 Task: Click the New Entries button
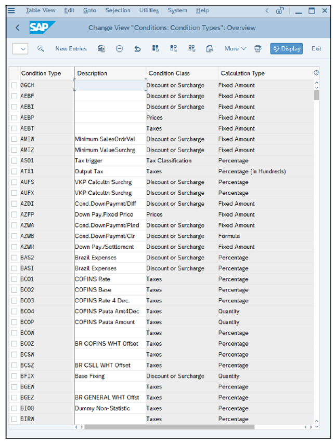pyautogui.click(x=71, y=48)
